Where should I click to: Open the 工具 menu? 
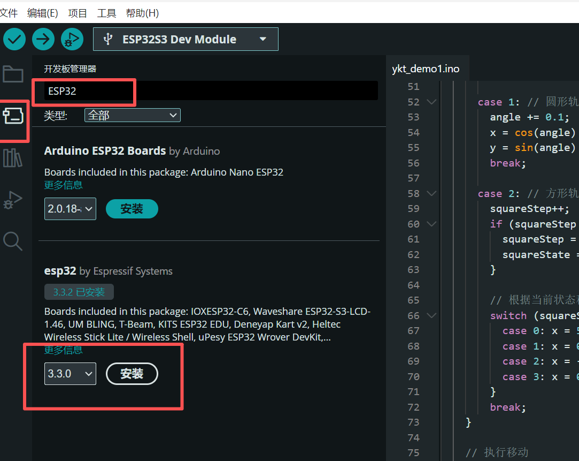click(106, 13)
